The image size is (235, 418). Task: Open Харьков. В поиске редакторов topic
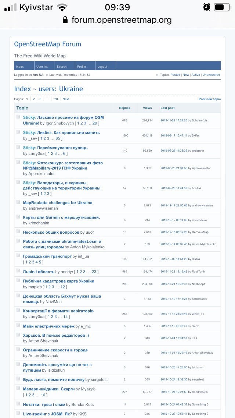[56, 335]
